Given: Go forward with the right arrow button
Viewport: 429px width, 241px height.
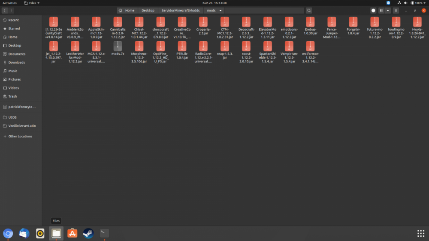Looking at the screenshot, I should coord(11,10).
